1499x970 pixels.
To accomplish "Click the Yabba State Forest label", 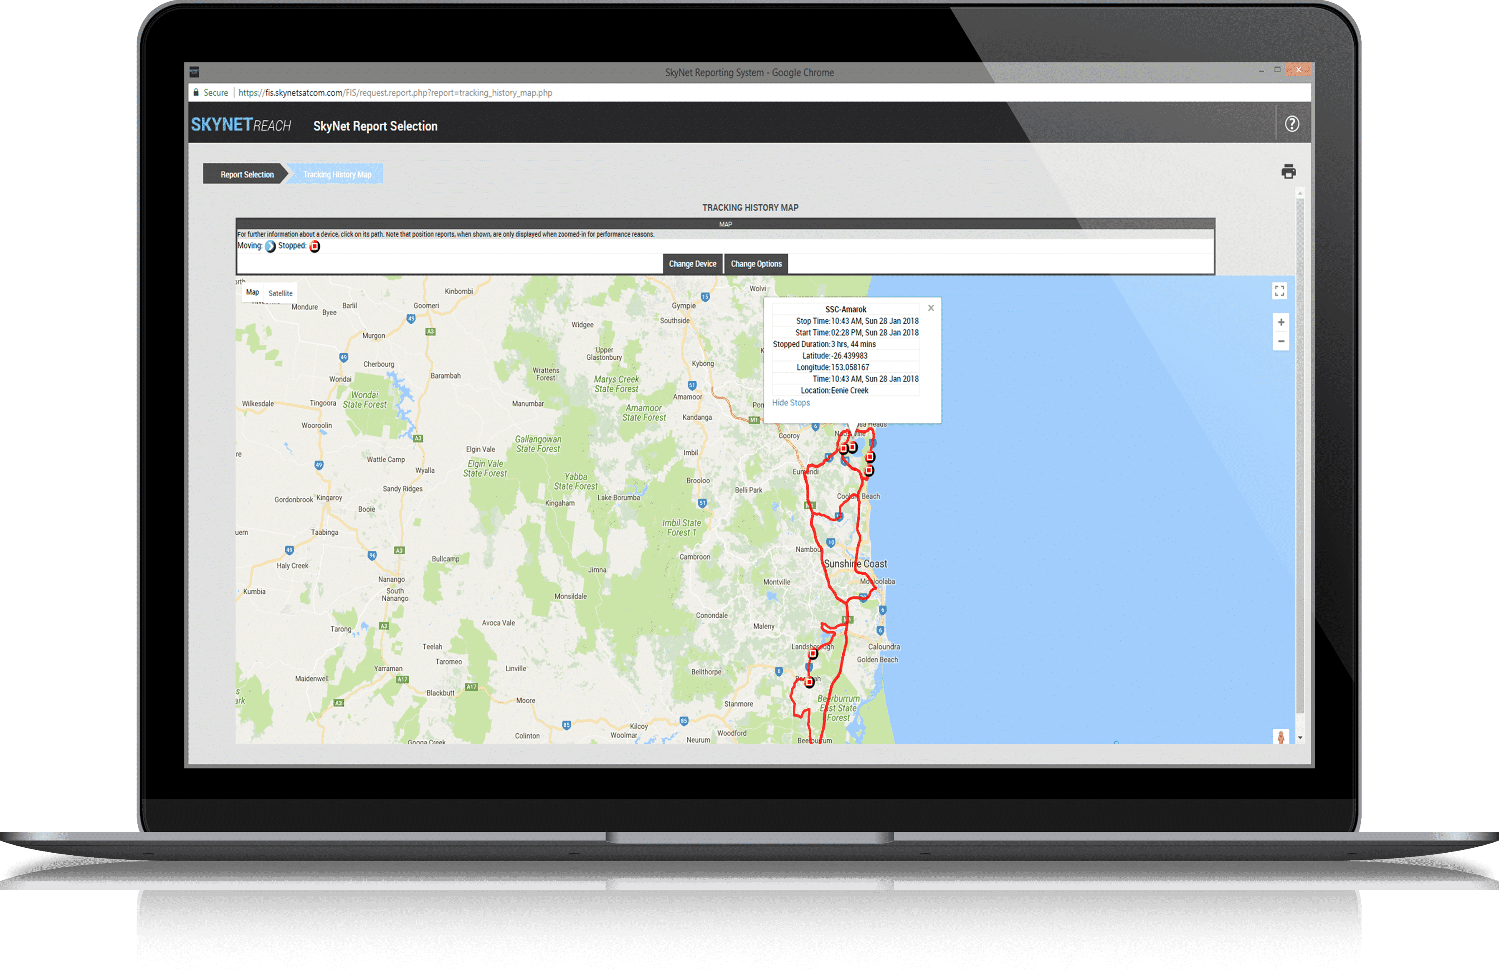I will [x=576, y=482].
